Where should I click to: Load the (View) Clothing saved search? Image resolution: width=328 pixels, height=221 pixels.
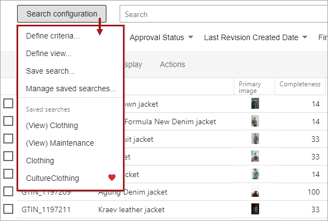tap(52, 126)
